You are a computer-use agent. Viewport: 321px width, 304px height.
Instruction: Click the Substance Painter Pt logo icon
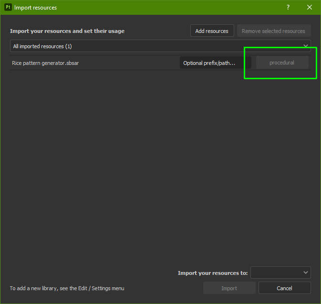pos(8,7)
